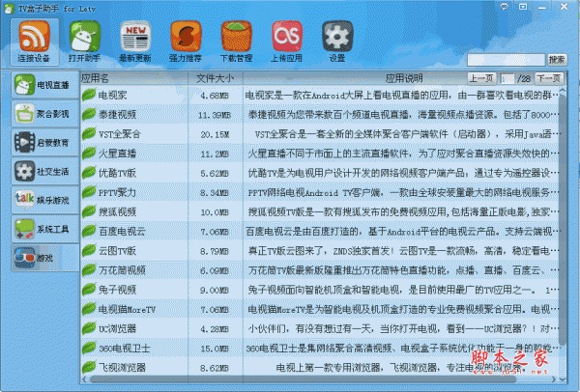Click the leaf icon beside VST全聚合

[89, 134]
